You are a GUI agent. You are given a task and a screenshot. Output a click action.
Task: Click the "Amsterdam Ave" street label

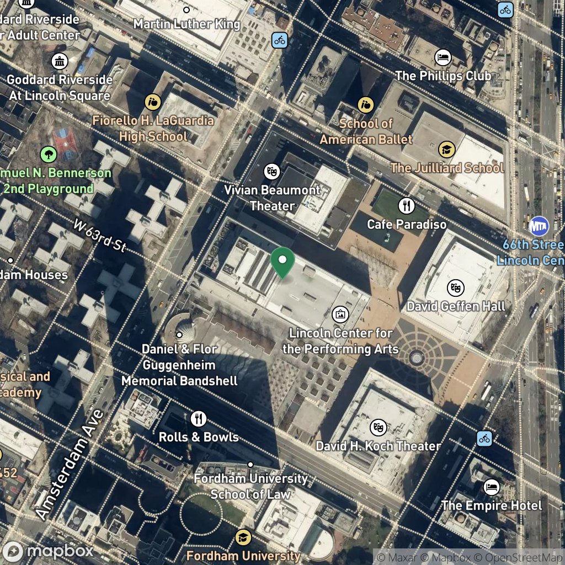pos(70,465)
